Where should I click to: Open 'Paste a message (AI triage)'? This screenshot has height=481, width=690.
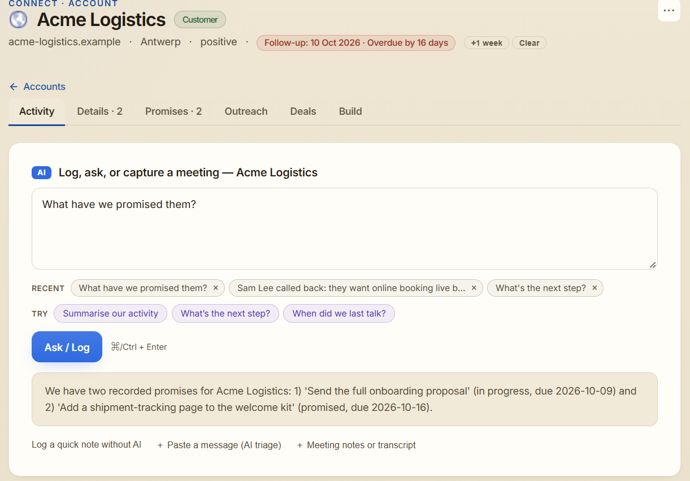tap(219, 445)
